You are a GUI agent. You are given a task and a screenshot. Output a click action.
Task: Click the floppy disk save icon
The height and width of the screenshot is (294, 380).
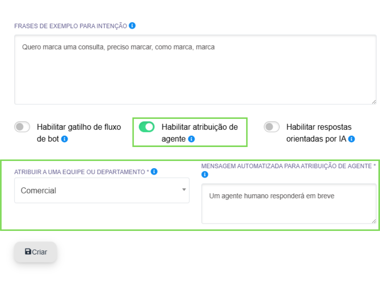tap(28, 252)
